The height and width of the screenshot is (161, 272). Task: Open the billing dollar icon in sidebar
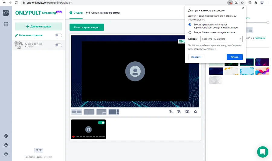(6, 136)
